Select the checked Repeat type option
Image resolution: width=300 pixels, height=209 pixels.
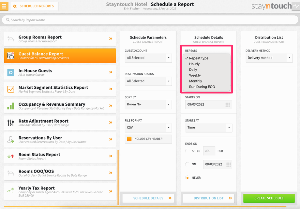[206, 58]
